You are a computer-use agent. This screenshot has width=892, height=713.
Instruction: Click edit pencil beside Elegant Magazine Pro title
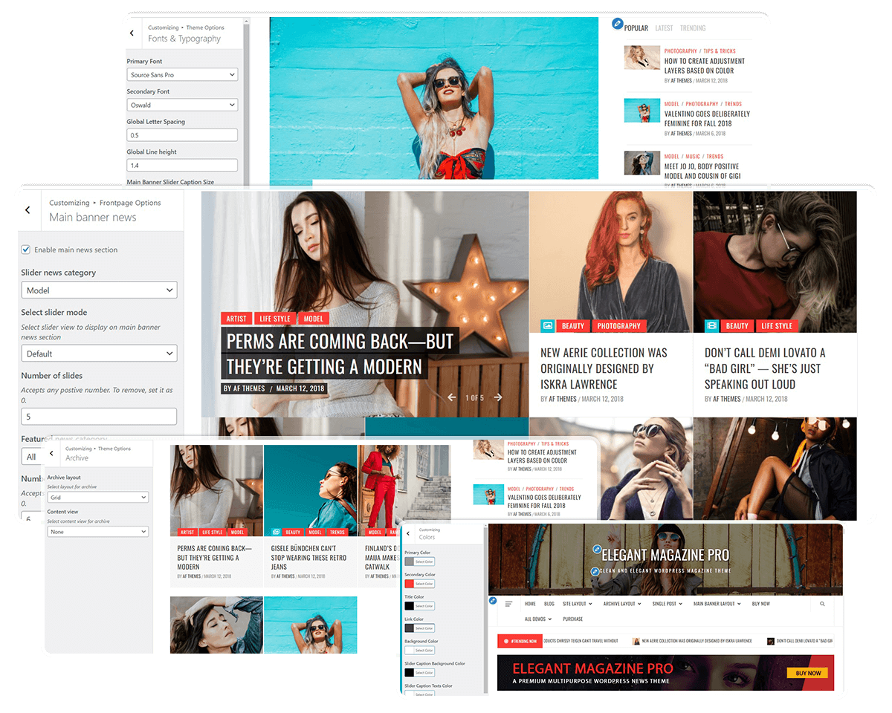click(x=596, y=550)
